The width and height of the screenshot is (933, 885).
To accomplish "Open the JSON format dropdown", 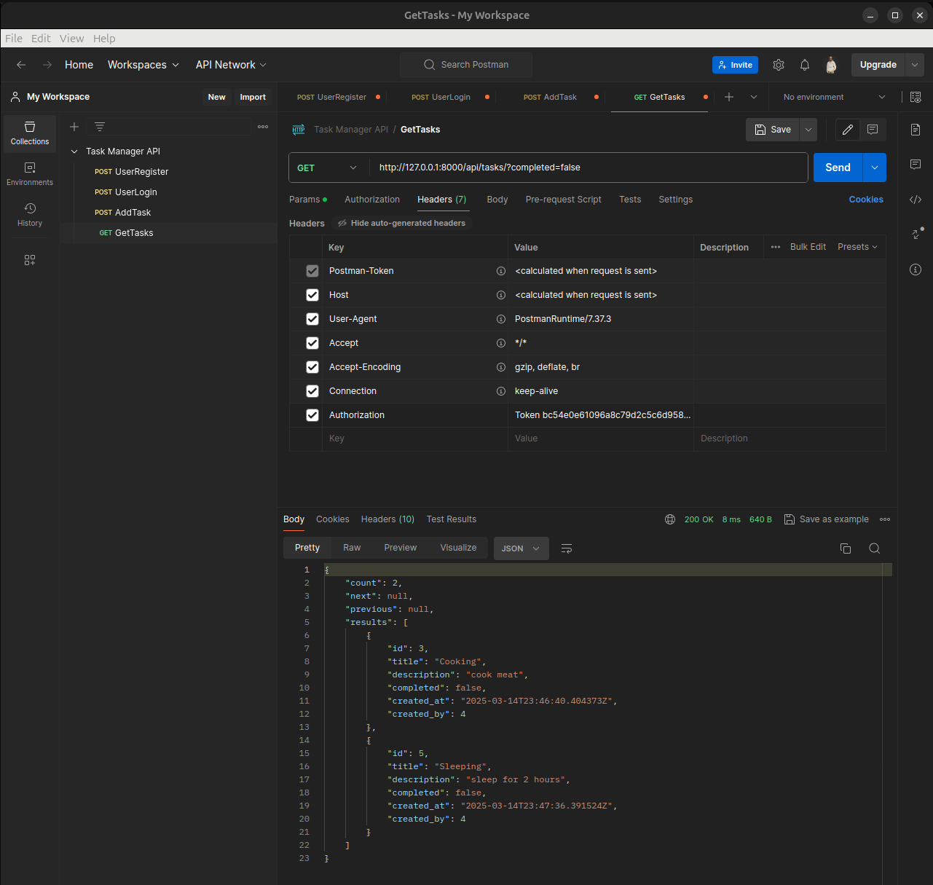I will click(521, 548).
